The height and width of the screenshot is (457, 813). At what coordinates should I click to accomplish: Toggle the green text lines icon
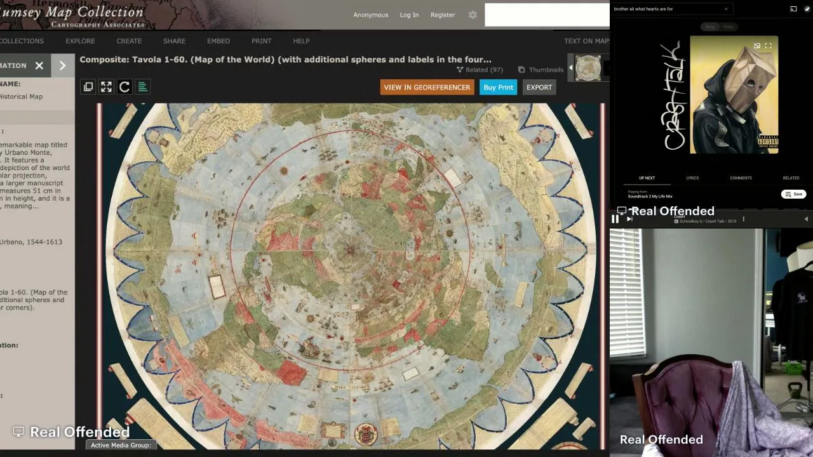[x=143, y=87]
